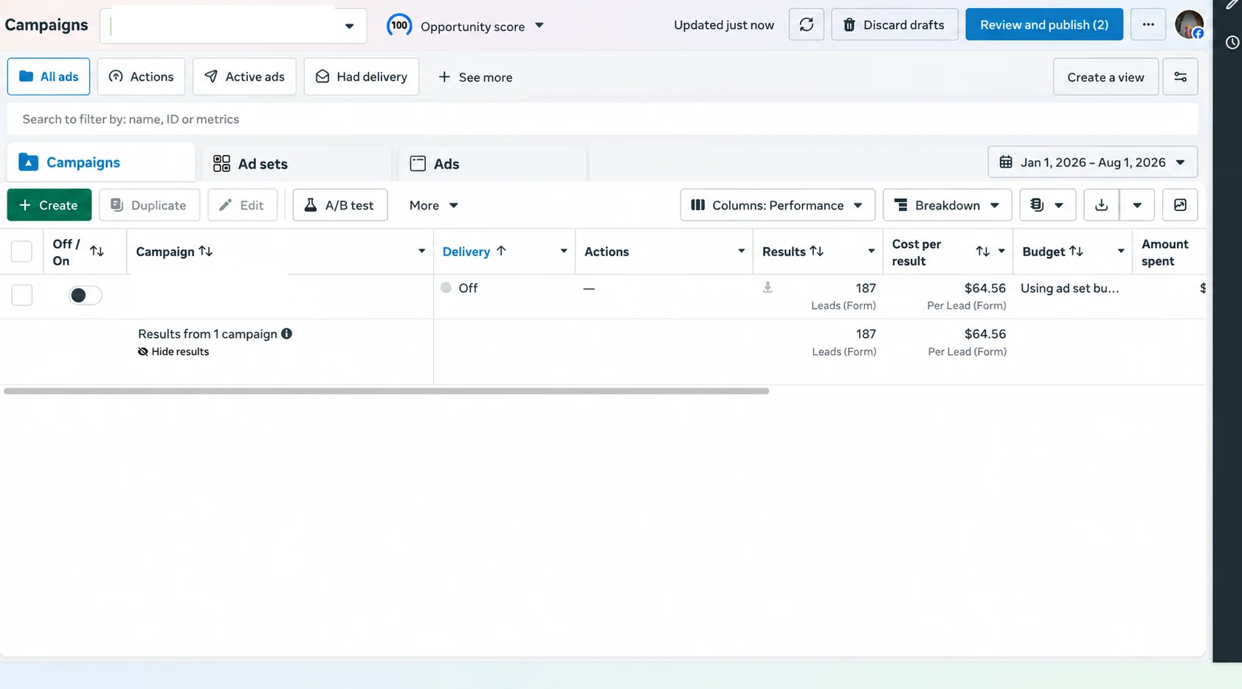Screen dimensions: 1242x689
Task: Check the campaign row checkbox
Action: pos(21,295)
